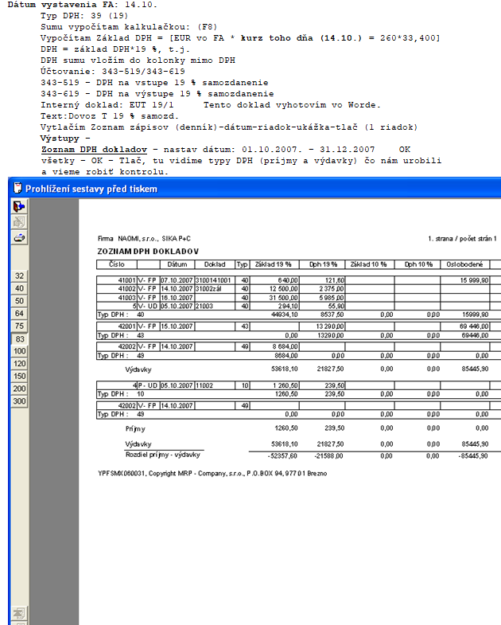Click the page navigation icon at toolbar bottom
Viewport: 501px width, 625px height.
19,613
